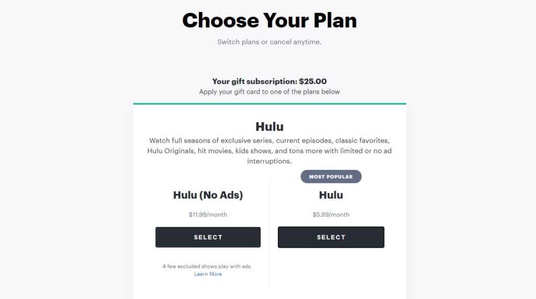Click SELECT under Hulu (No Ads)
Screen dimensions: 536x299
[208, 237]
